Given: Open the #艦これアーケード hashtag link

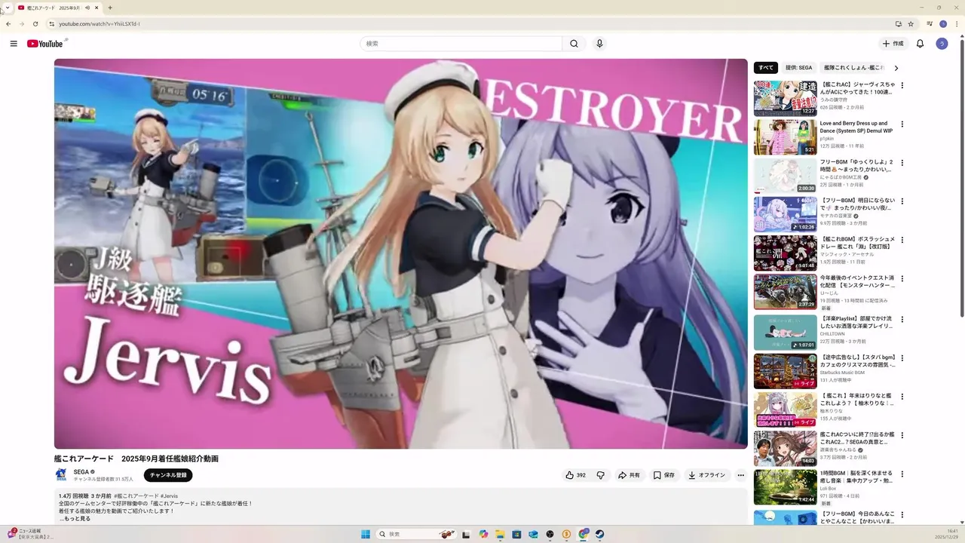Looking at the screenshot, I should [x=136, y=496].
